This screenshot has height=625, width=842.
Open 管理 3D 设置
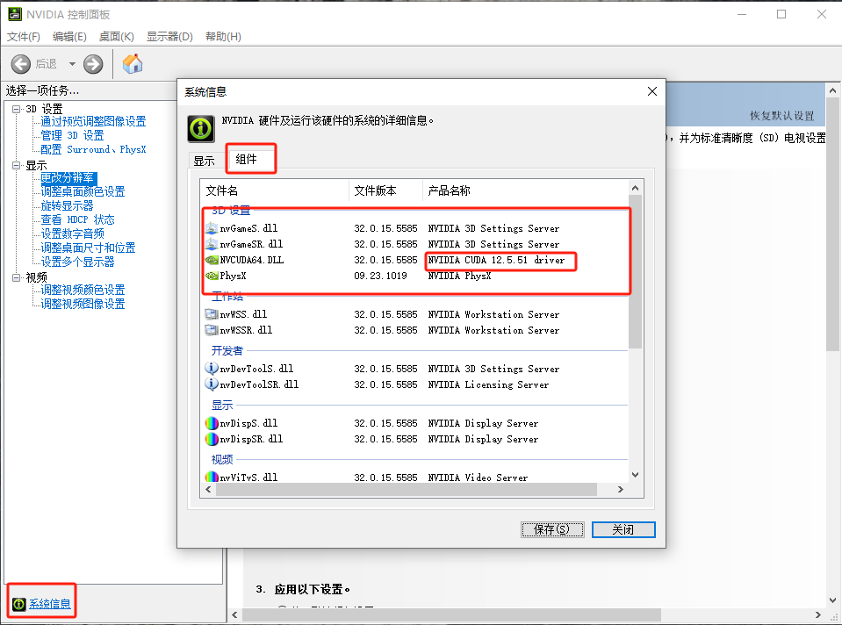click(72, 135)
